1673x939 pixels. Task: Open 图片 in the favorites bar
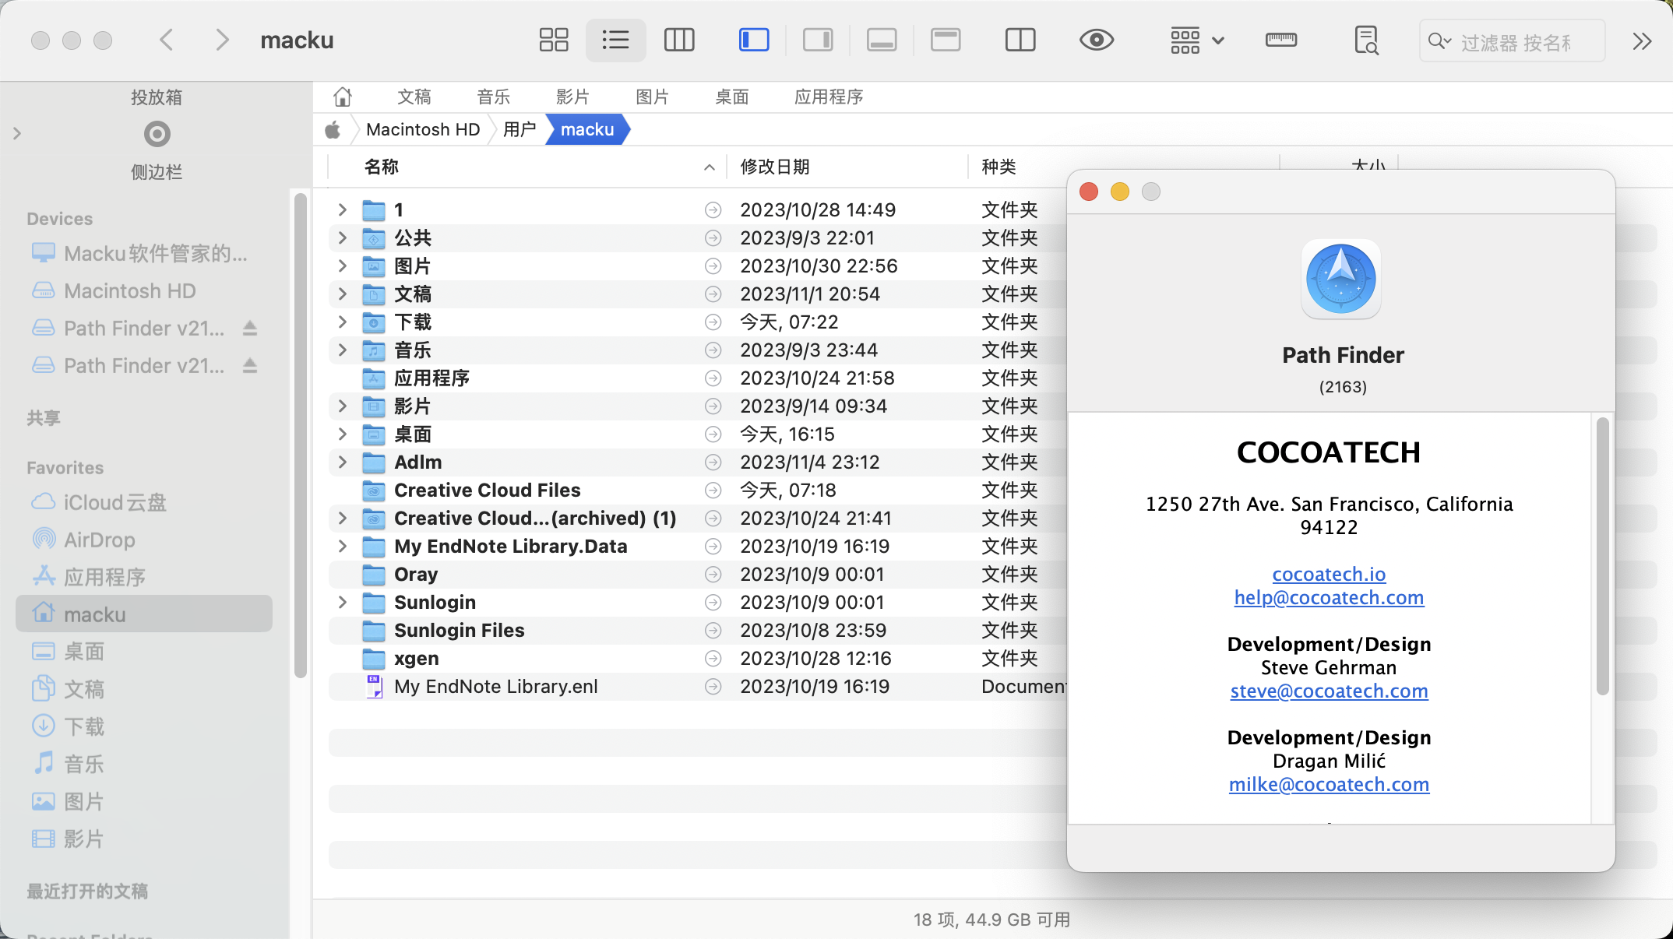[x=653, y=97]
